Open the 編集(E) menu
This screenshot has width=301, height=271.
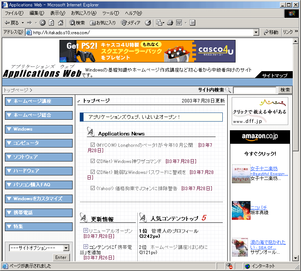click(x=36, y=13)
